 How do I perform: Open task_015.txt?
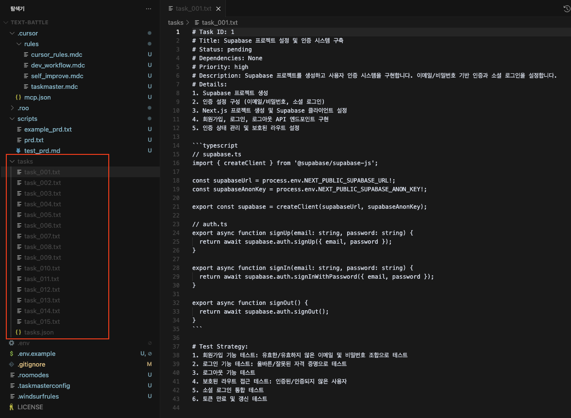[42, 321]
